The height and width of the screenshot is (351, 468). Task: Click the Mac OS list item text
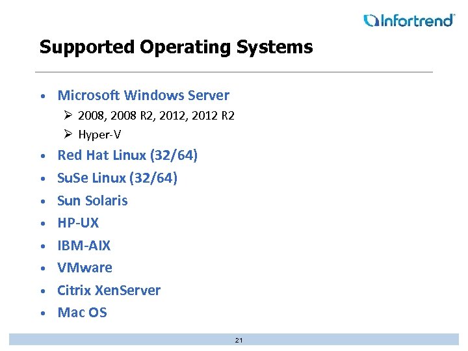[x=82, y=313]
